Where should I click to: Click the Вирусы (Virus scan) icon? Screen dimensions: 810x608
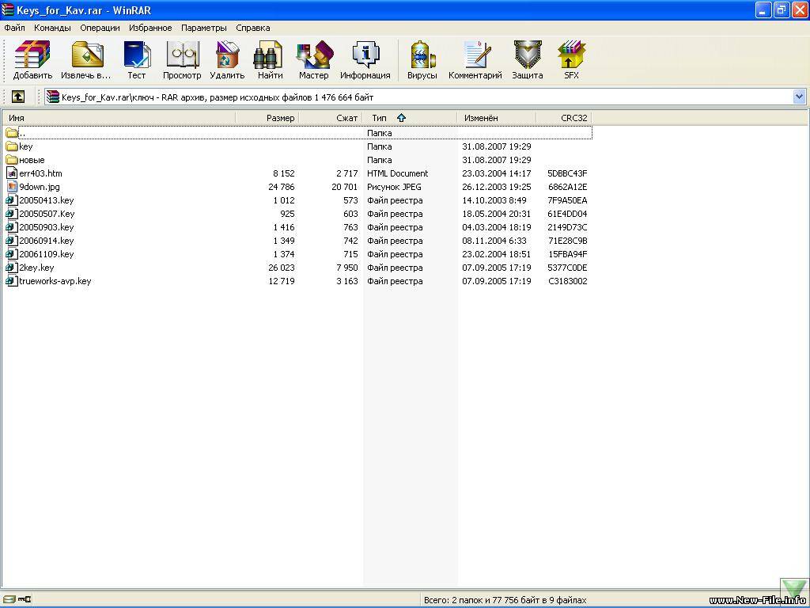(422, 60)
